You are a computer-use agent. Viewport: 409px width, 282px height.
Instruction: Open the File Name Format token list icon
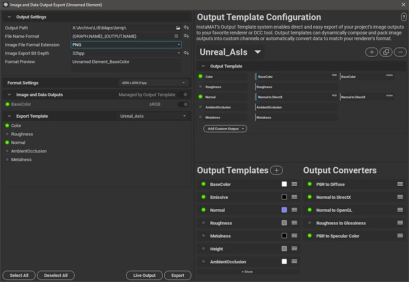pos(177,36)
